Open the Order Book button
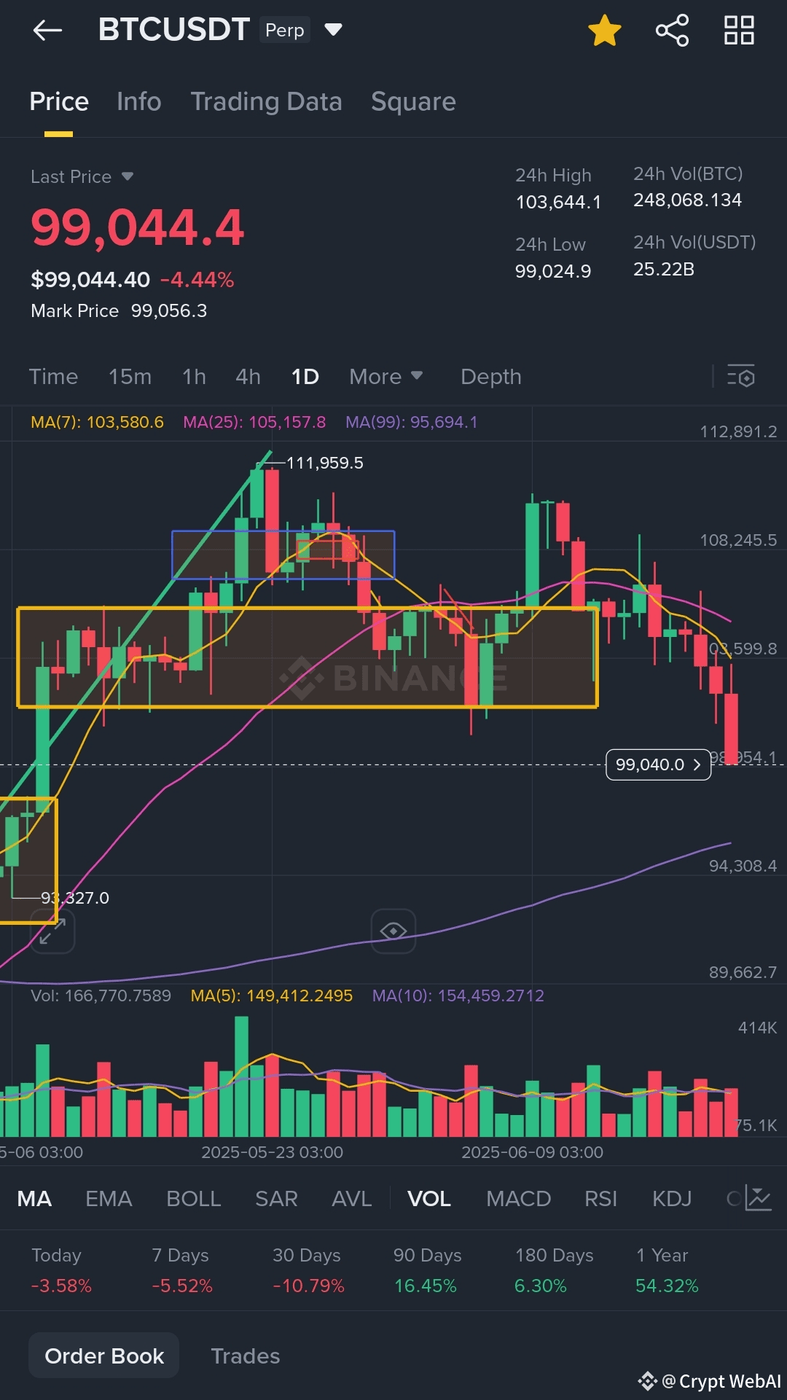Screen dimensions: 787x1400 104,1356
